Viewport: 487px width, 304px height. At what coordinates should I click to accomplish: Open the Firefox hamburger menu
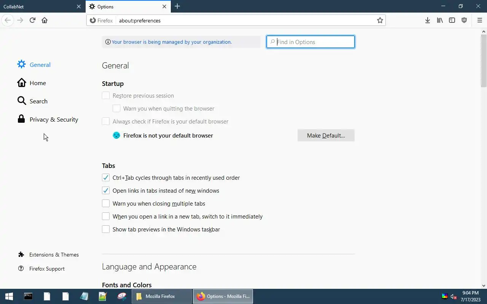[x=479, y=21]
